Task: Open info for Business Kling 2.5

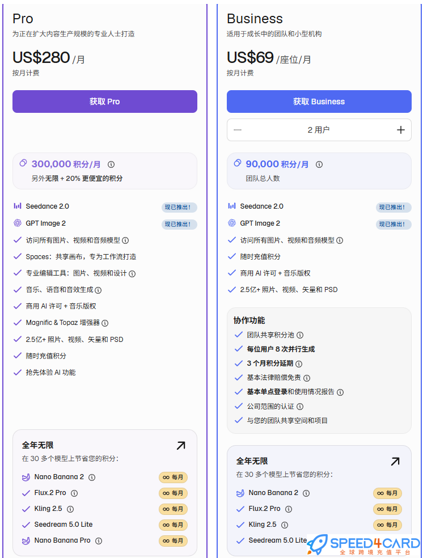Action: pos(285,525)
